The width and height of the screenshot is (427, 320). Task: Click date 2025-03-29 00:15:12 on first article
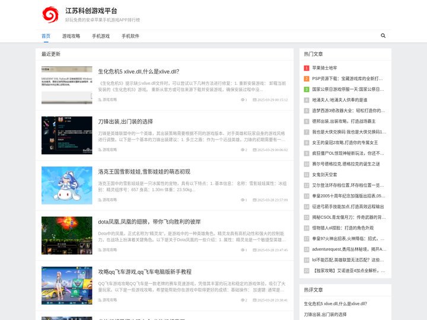point(272,100)
